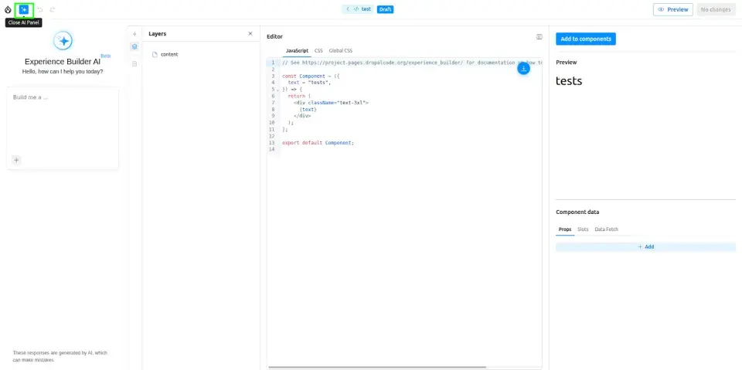Click line number 1 in the editor gutter
The height and width of the screenshot is (370, 742).
point(273,63)
